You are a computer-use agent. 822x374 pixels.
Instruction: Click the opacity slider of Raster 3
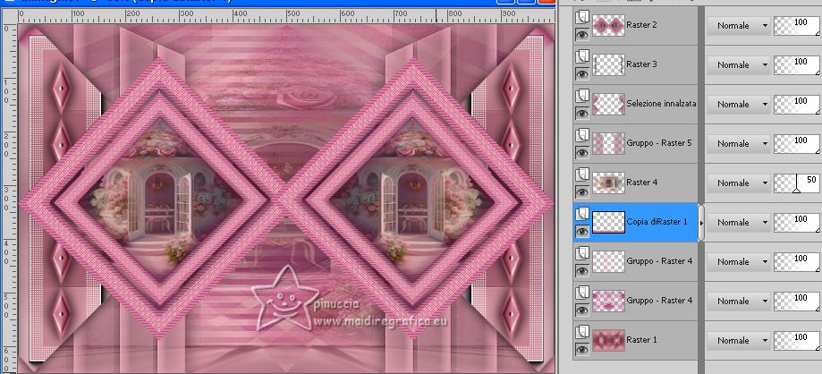pos(797,64)
